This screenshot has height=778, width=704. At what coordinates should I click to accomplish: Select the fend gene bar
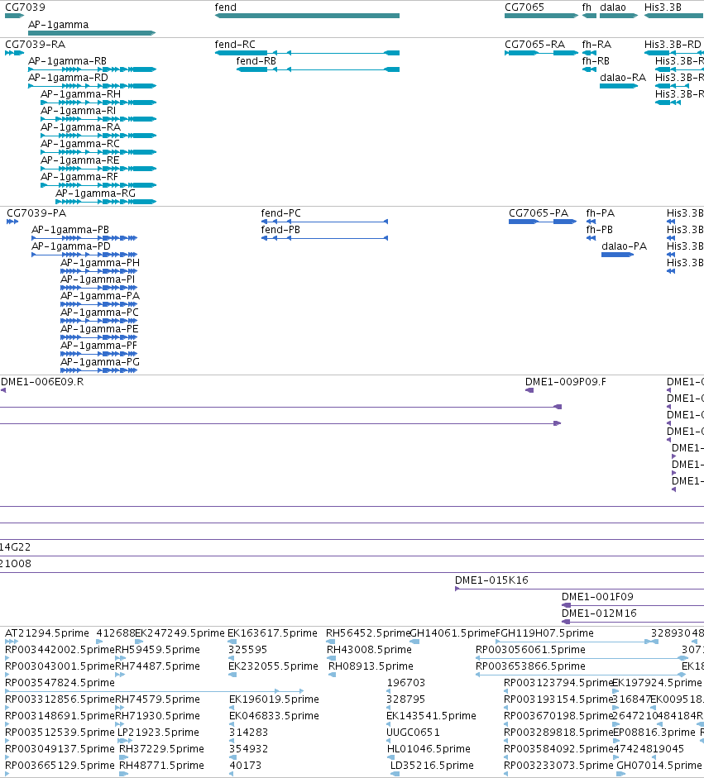pos(307,16)
